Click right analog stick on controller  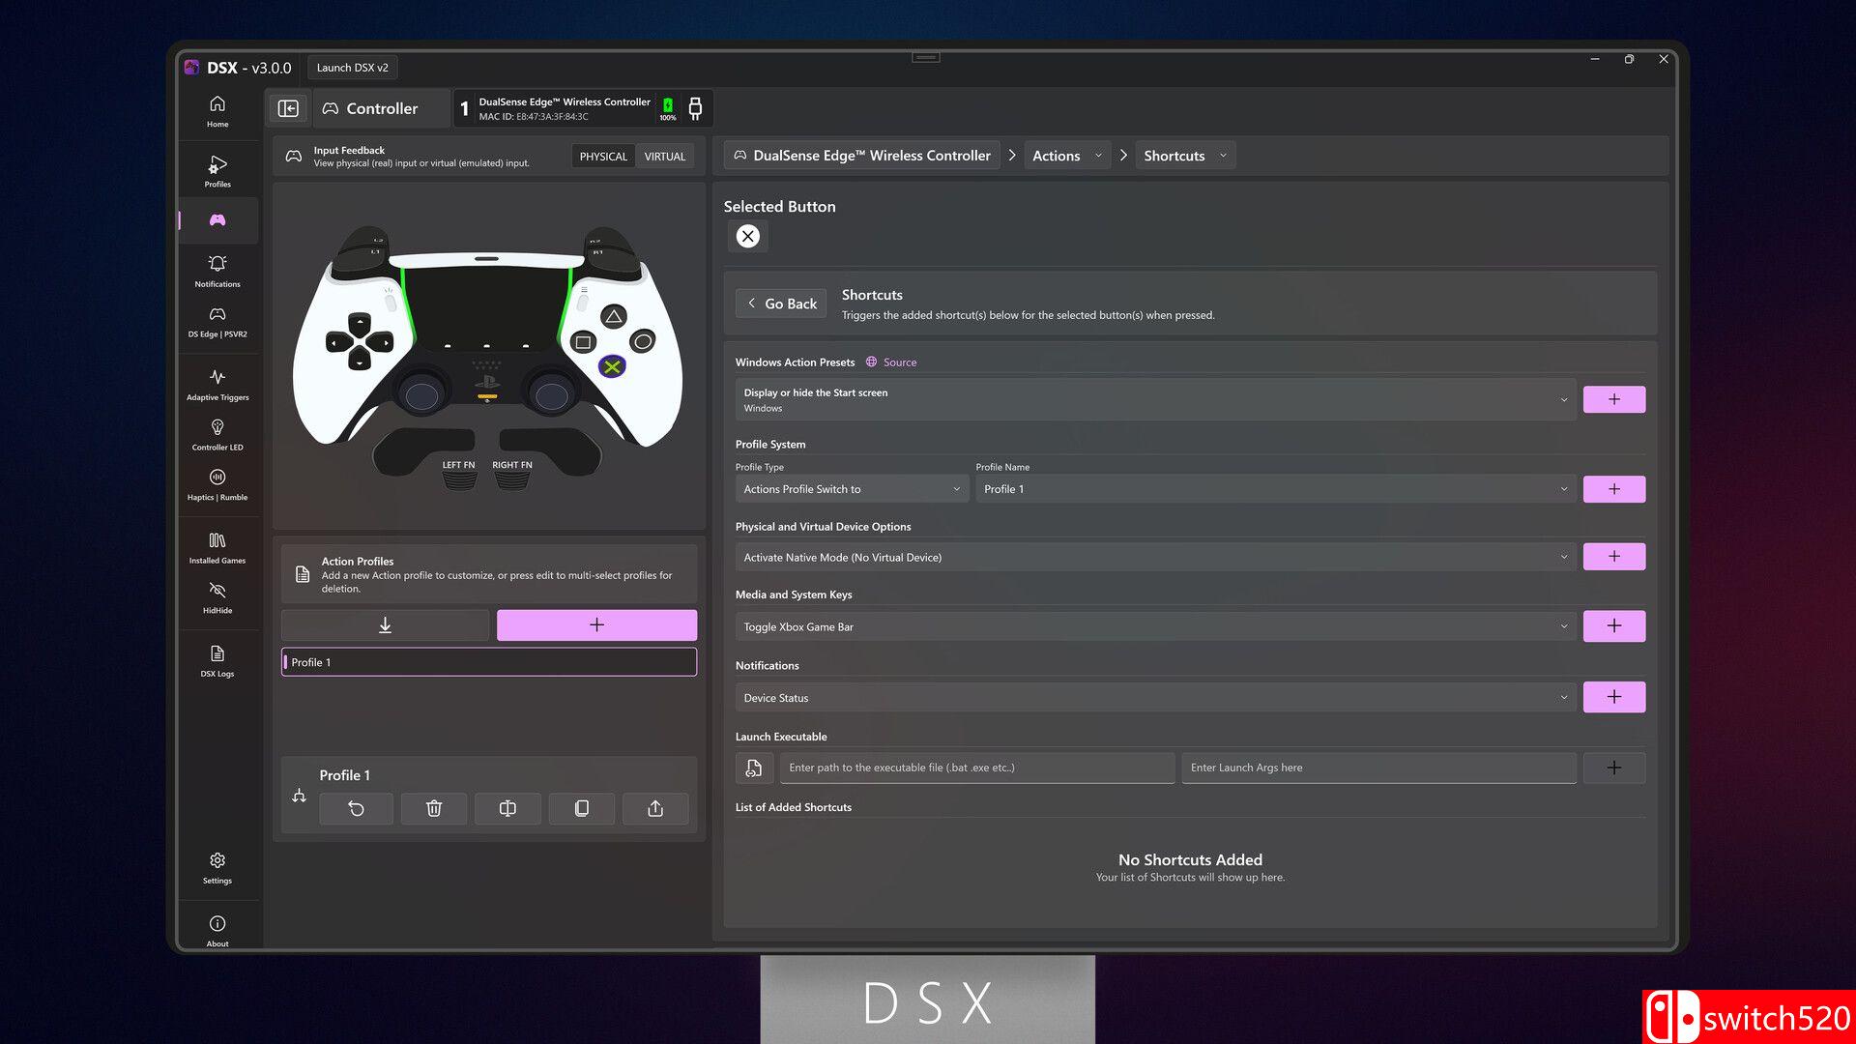click(x=552, y=394)
